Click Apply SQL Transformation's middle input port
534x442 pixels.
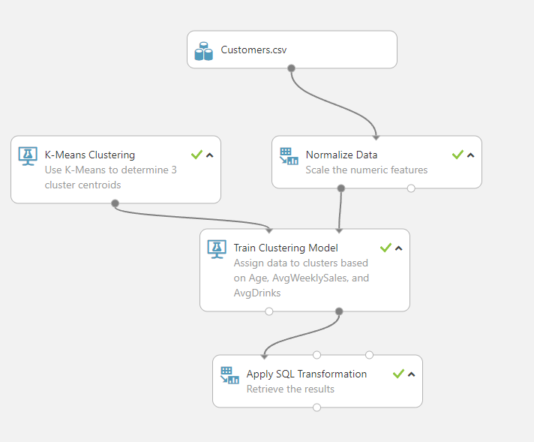pyautogui.click(x=316, y=355)
